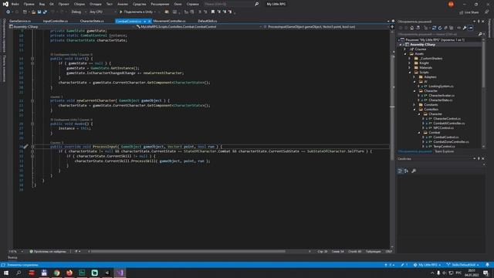Click the Categorized icon in Properties panel
Screen dimensions: 494x278
click(400, 171)
